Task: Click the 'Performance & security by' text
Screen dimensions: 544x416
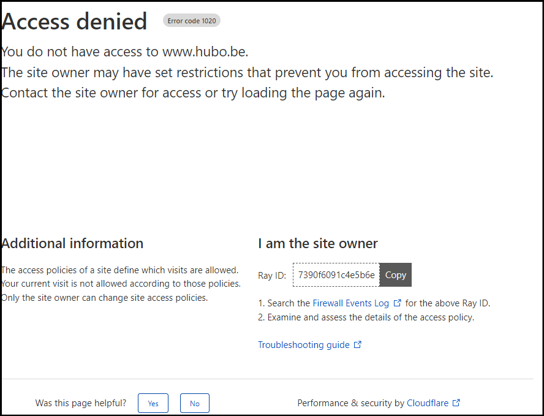Action: pos(350,403)
